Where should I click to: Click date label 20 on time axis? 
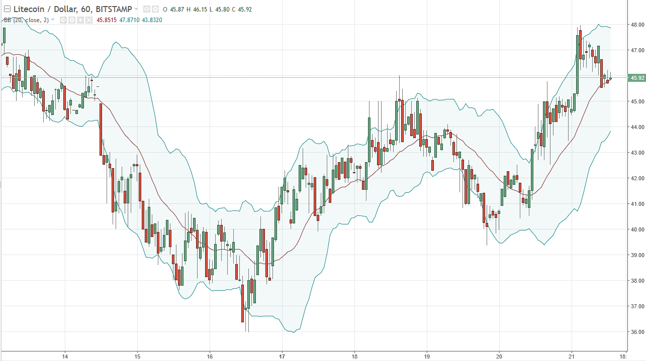(x=499, y=356)
